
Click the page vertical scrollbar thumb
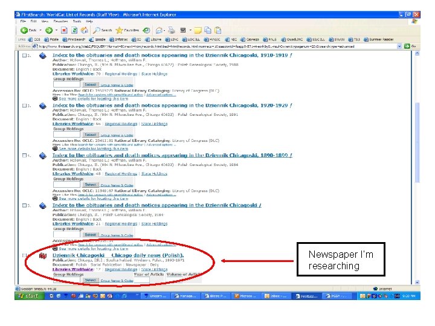pos(417,142)
